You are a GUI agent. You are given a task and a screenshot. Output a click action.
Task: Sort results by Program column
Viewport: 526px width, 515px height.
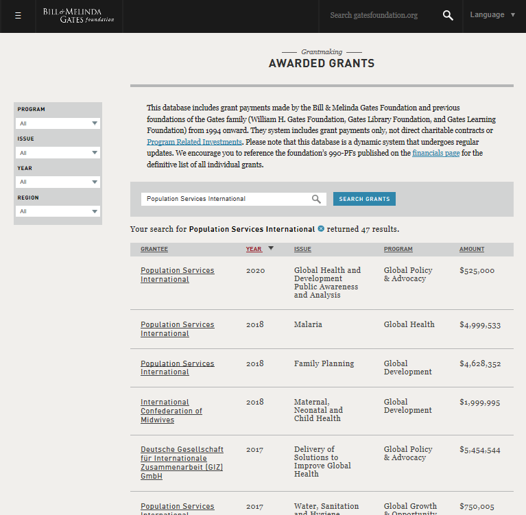click(x=398, y=249)
